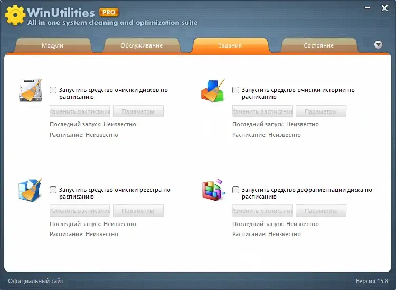The width and height of the screenshot is (396, 290).
Task: Click Изменить расписание for disk cleaner
Action: tap(80, 111)
